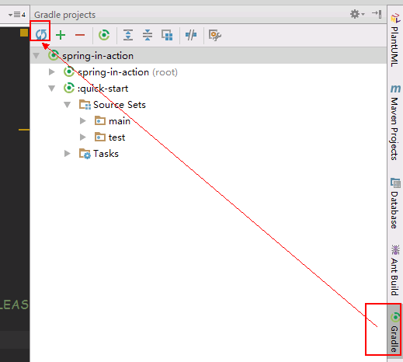Select the main source set item

click(113, 121)
